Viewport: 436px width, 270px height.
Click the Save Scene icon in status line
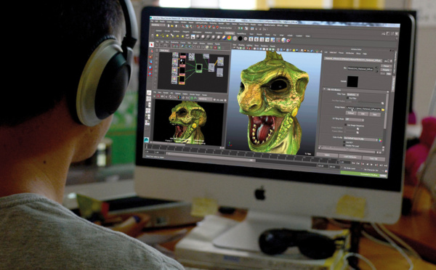tap(176, 26)
